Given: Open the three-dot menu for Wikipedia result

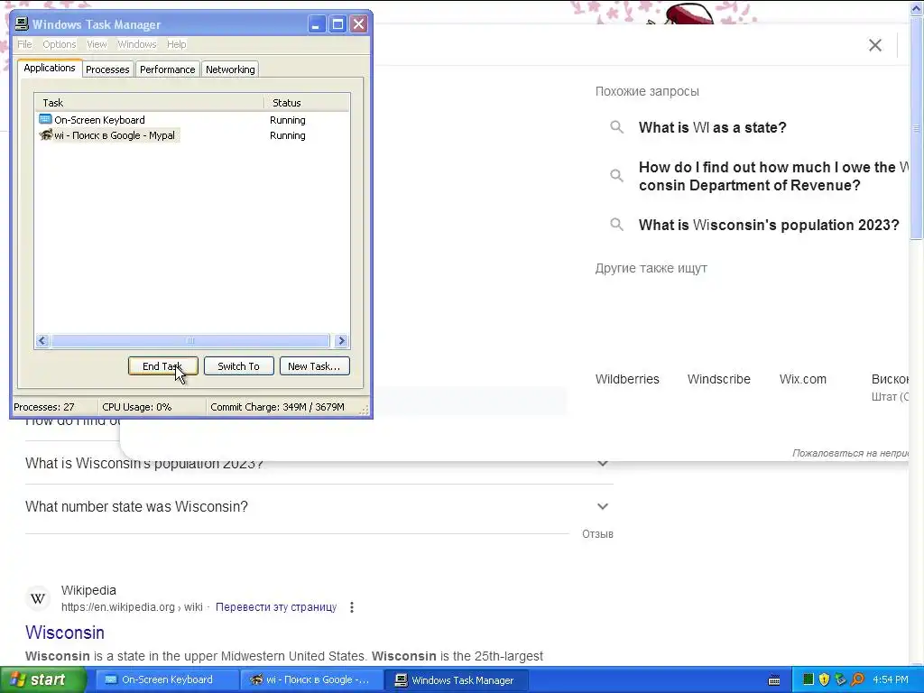Looking at the screenshot, I should point(352,607).
